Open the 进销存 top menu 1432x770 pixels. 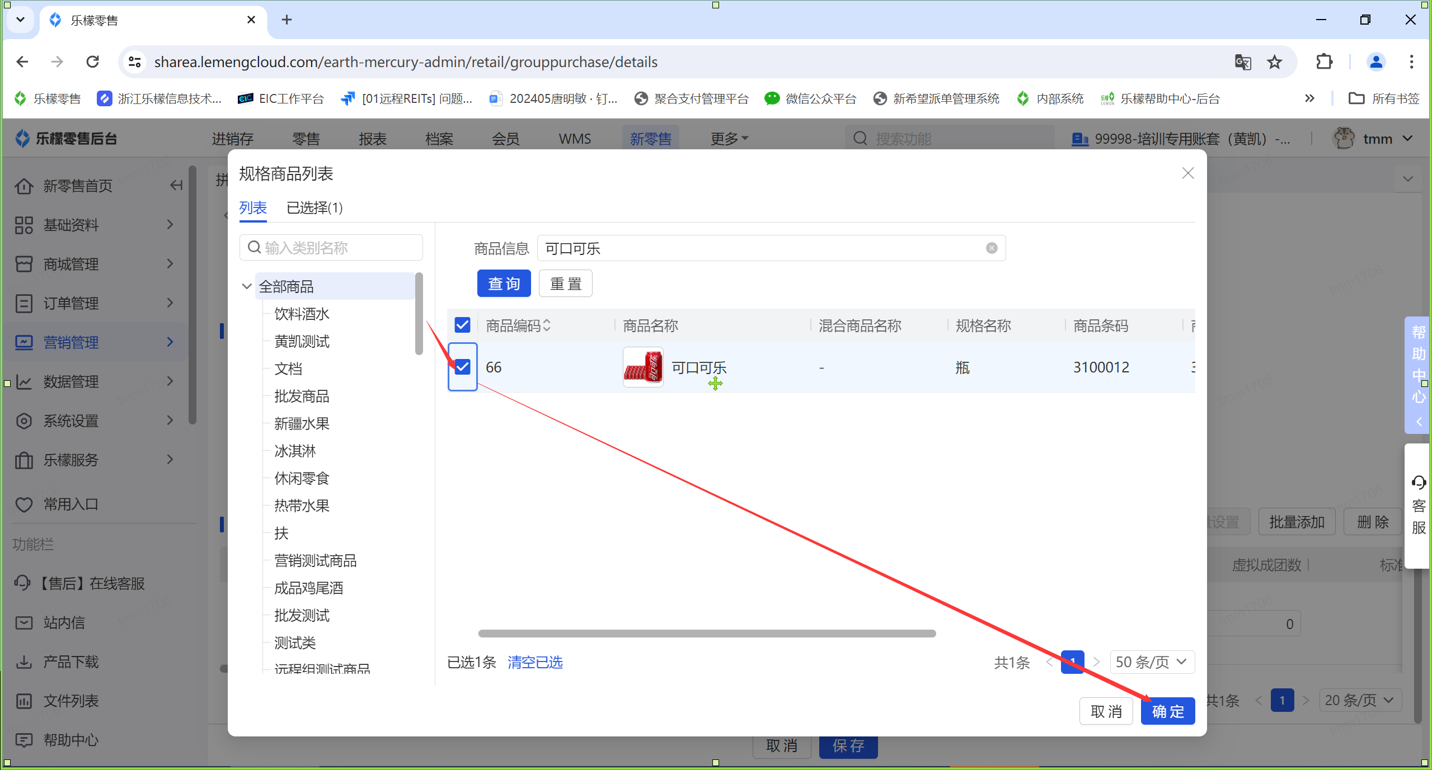[233, 139]
